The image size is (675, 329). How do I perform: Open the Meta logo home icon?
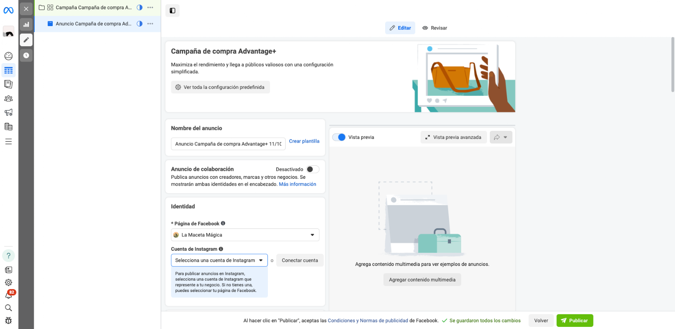tap(8, 11)
